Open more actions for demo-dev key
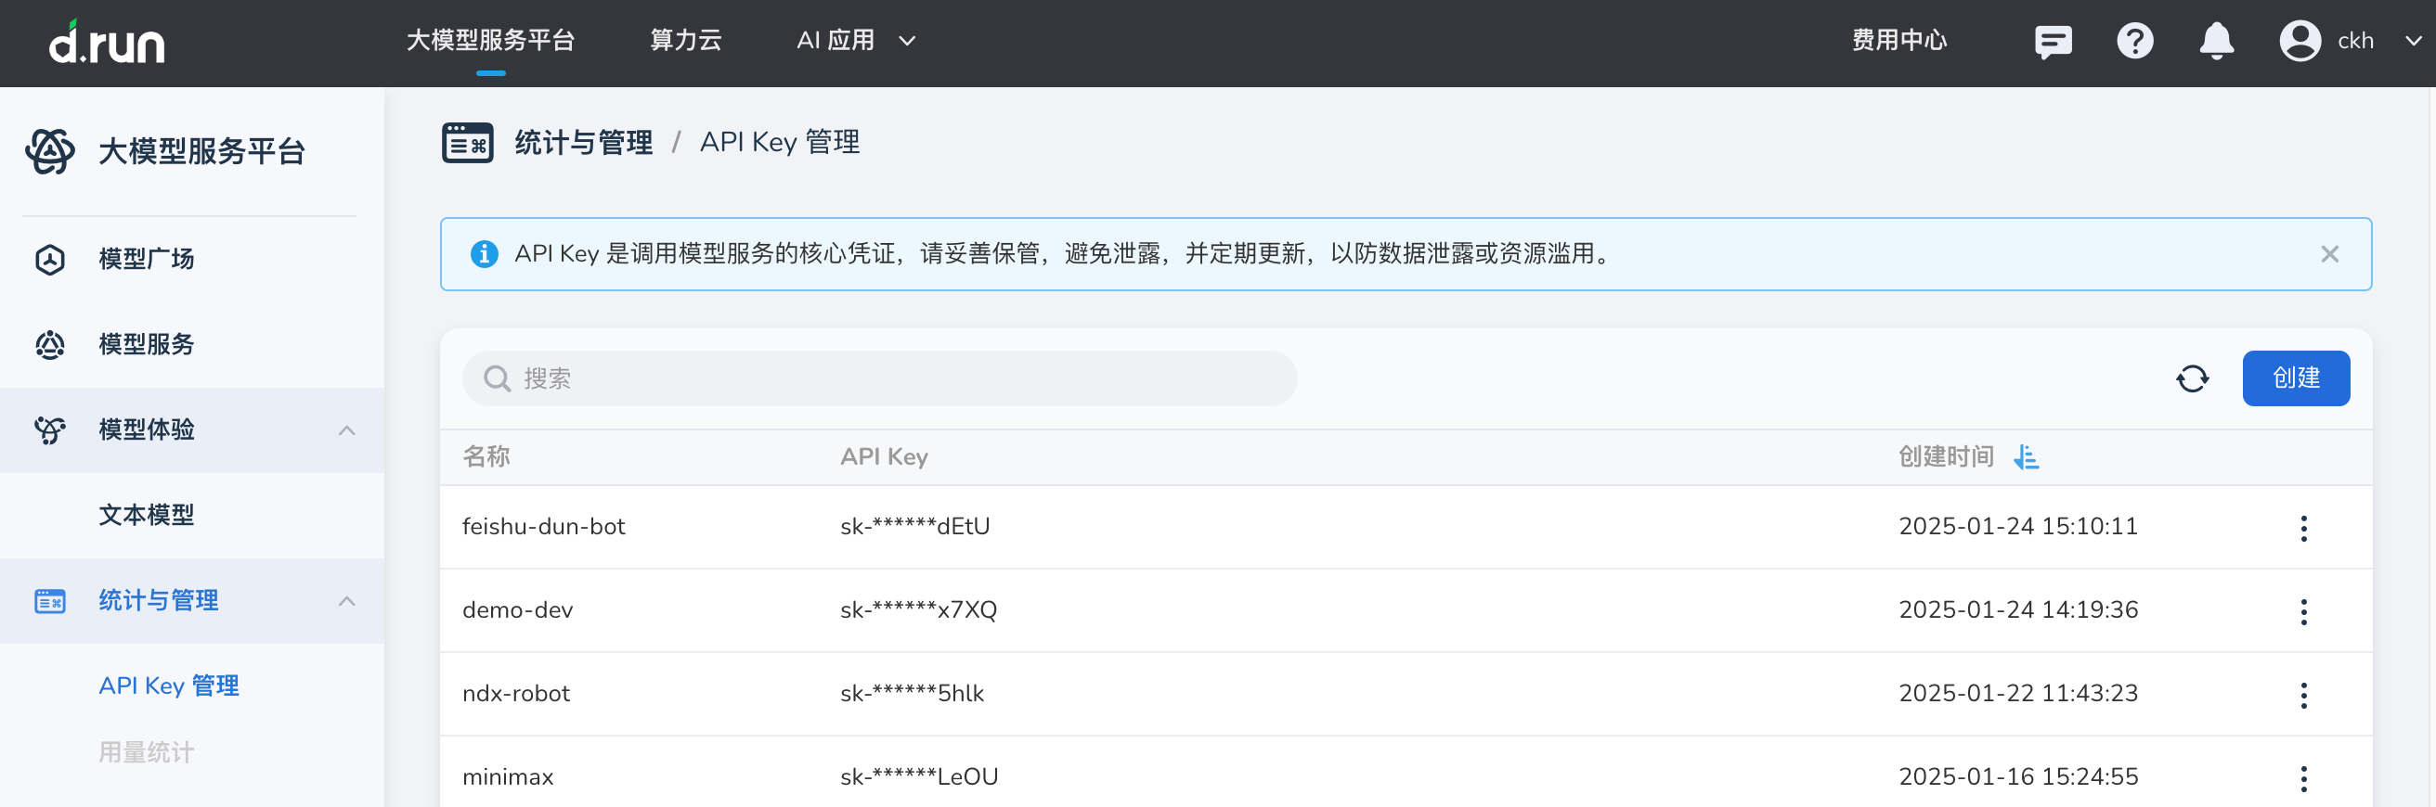 tap(2303, 611)
